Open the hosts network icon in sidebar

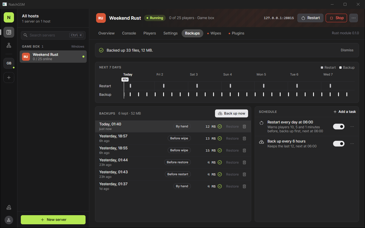(9, 45)
